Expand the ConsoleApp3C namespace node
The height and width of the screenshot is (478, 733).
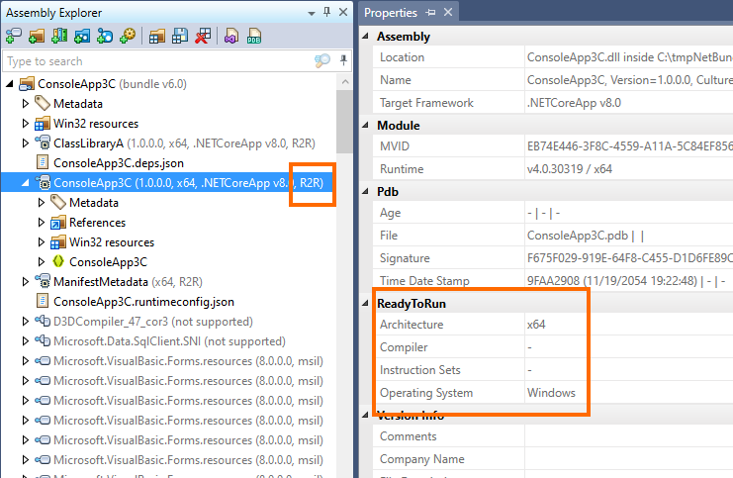(42, 262)
